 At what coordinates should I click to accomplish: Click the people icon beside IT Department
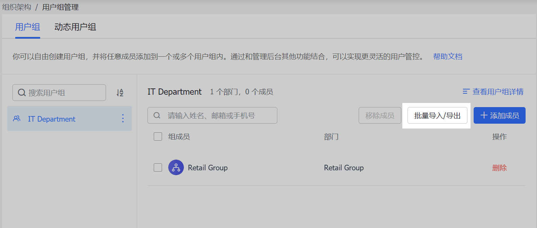tap(17, 119)
